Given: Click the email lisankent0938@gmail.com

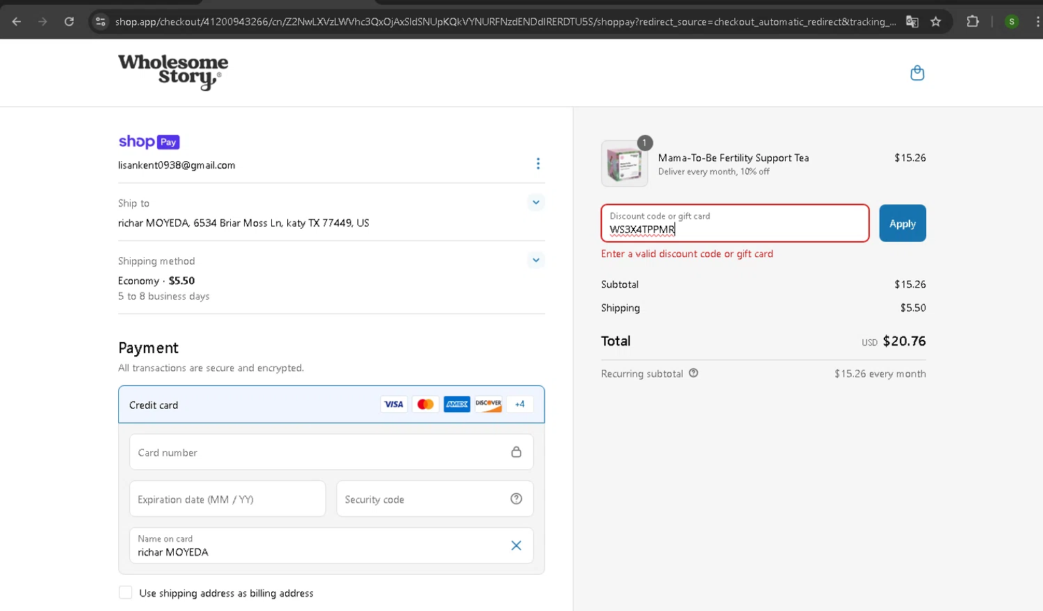Looking at the screenshot, I should click(x=177, y=165).
